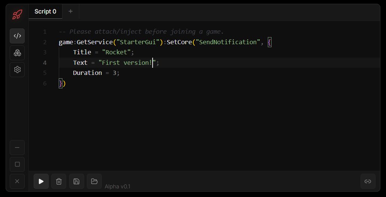Minimize the Rocket window
Viewport: 386px width, 197px height.
[x=17, y=148]
